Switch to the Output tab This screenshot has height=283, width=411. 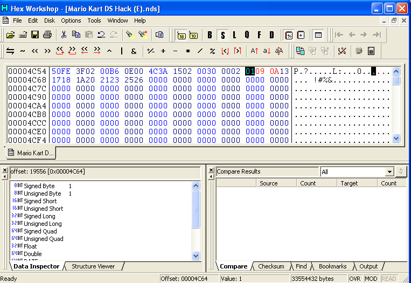(368, 266)
